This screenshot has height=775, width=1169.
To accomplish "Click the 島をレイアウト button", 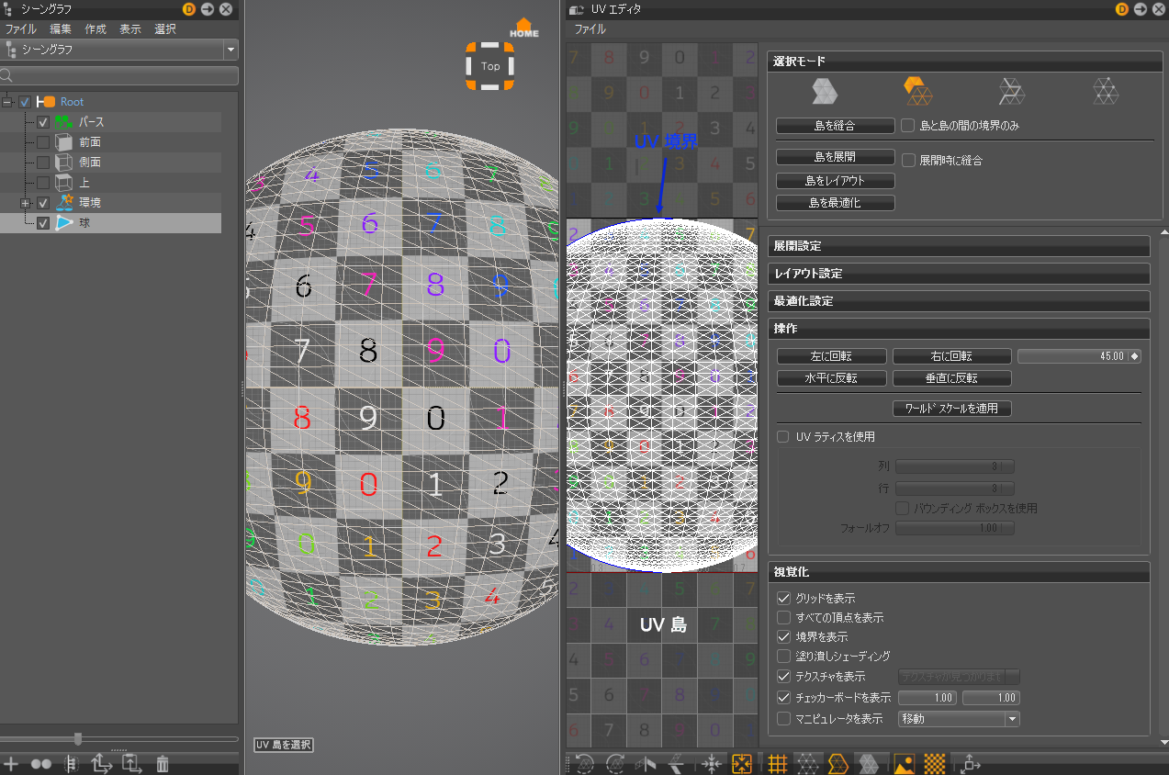I will [x=836, y=180].
